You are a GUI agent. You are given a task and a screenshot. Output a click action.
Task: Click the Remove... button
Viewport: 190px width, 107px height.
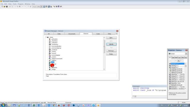coord(111,51)
